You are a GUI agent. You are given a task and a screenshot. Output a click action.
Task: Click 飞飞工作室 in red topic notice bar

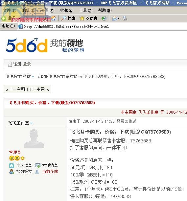point(148,112)
